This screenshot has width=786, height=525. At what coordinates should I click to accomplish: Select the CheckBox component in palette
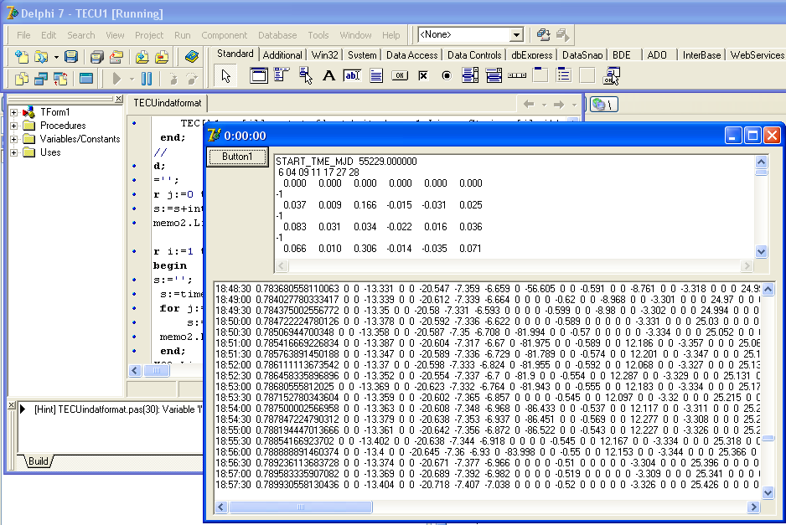click(x=423, y=75)
